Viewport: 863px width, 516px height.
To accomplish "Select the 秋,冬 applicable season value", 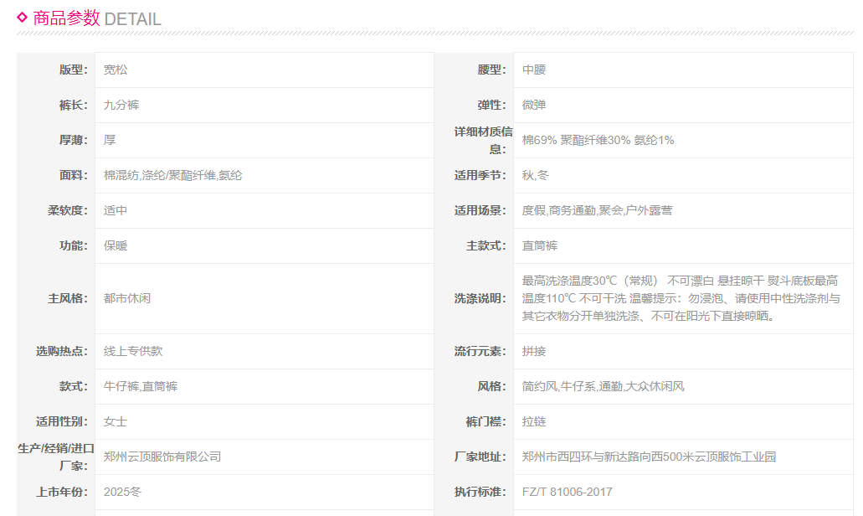I will (x=536, y=176).
